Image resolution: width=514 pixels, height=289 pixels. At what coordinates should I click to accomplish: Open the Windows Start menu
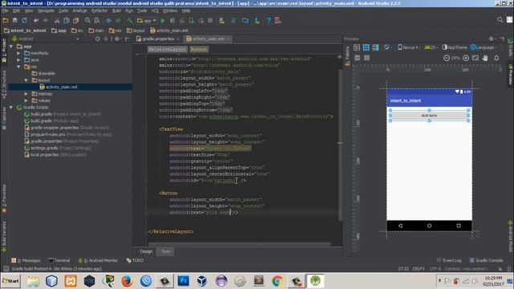pos(10,281)
